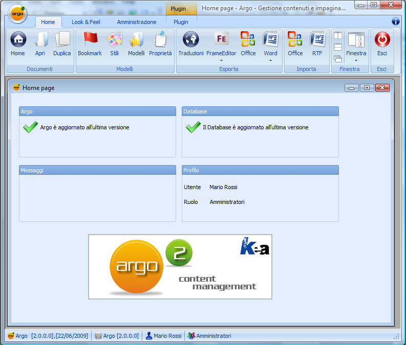Click Finestra window icon
Viewport: 406px width, 345px height.
pos(356,40)
